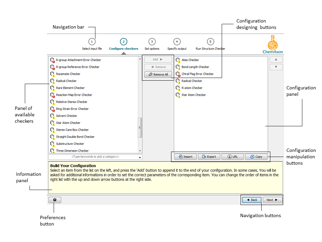This screenshot has width=322, height=242.
Task: Move a checker up with the up arrow
Action: coord(276,59)
